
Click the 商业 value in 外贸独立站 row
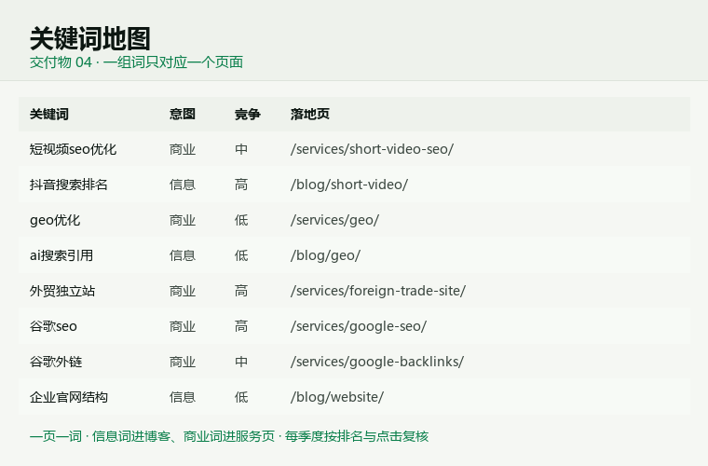click(183, 291)
